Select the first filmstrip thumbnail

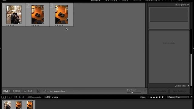[x=8, y=105]
